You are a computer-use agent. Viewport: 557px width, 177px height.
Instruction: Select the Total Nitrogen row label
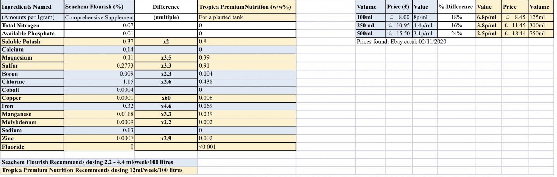pyautogui.click(x=32, y=25)
